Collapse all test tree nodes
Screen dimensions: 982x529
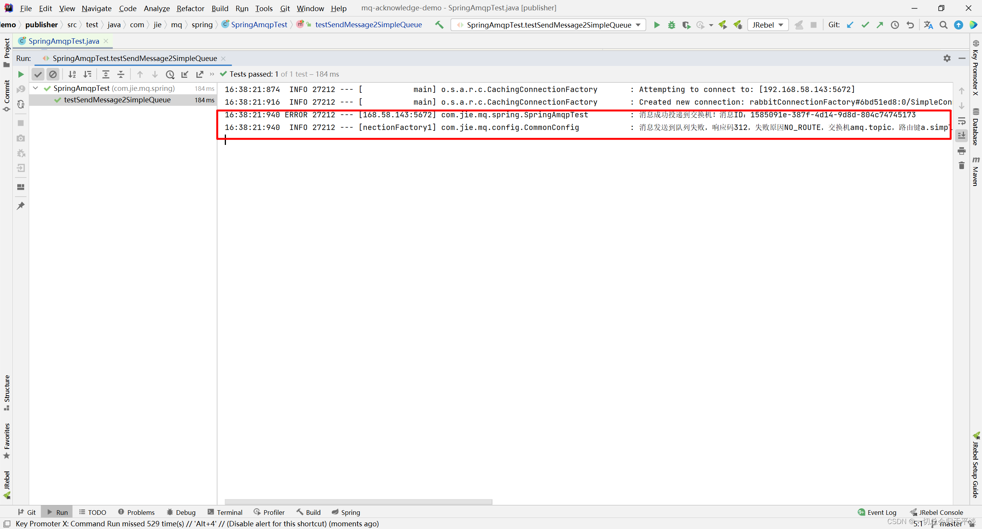click(121, 74)
